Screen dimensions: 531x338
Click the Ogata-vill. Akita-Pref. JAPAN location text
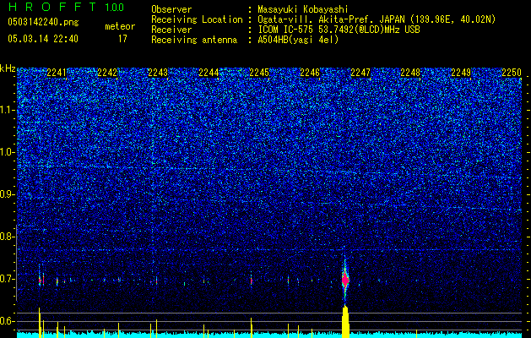click(377, 19)
